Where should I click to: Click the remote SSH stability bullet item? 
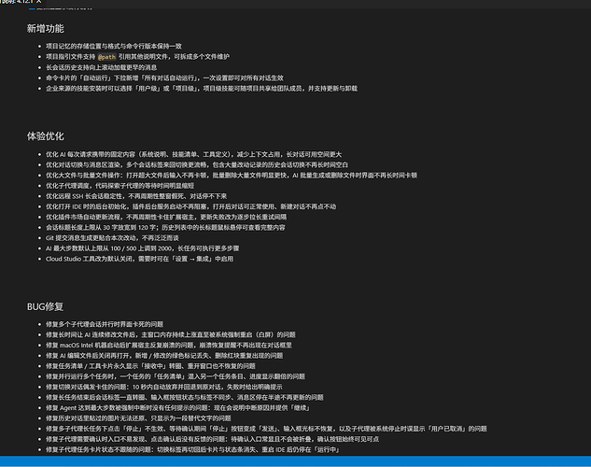coord(136,196)
